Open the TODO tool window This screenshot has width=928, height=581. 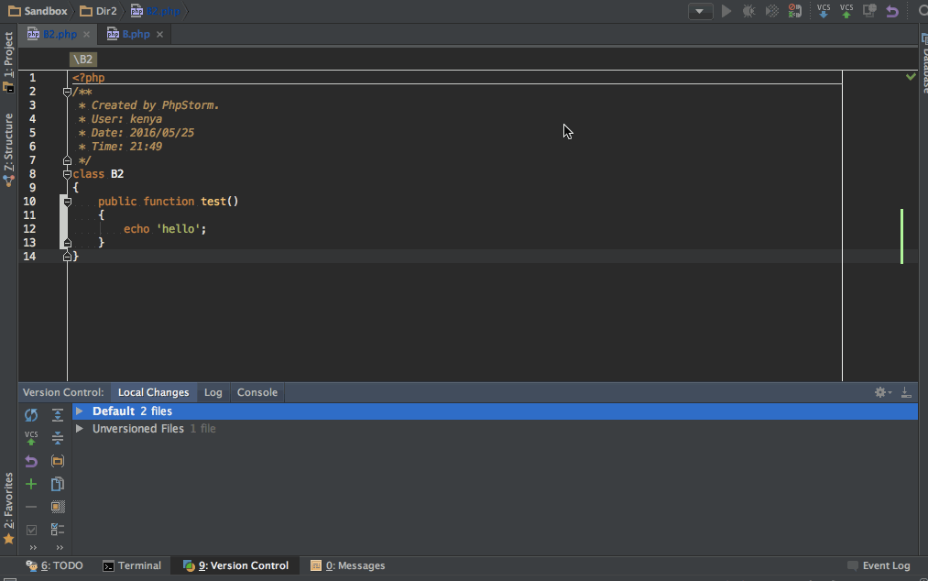54,565
